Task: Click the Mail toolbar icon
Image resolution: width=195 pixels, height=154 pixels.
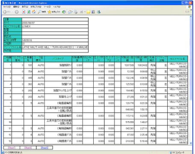Action: pos(70,12)
